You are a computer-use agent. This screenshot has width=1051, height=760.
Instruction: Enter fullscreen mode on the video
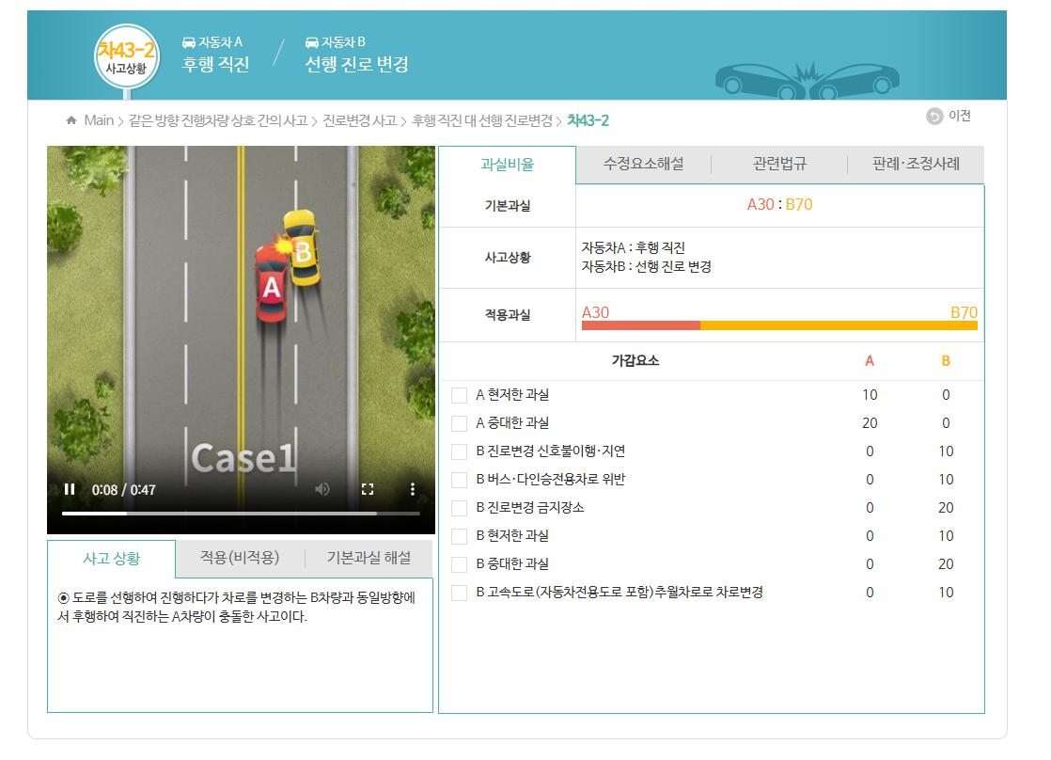[x=368, y=489]
